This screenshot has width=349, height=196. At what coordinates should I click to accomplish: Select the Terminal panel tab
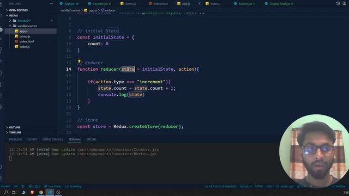(x=75, y=139)
